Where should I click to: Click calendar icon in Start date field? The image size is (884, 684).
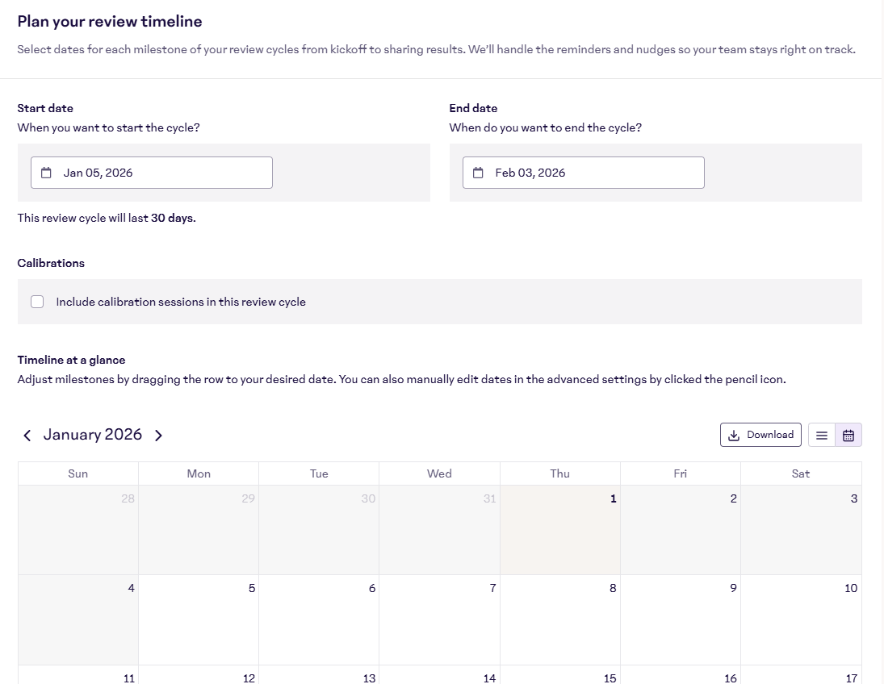[46, 173]
